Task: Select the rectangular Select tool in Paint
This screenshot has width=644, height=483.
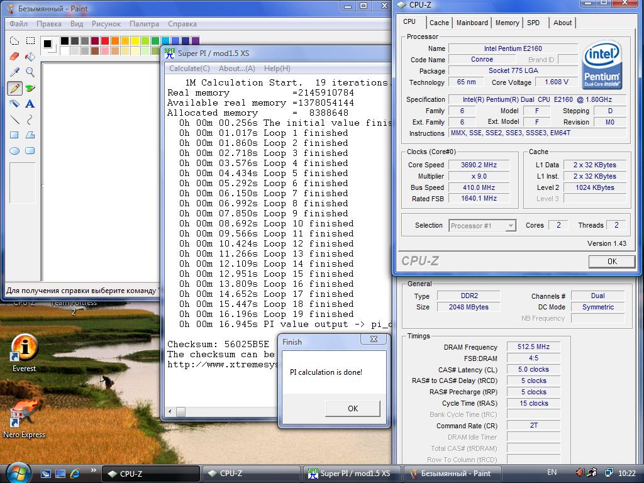Action: pyautogui.click(x=30, y=41)
